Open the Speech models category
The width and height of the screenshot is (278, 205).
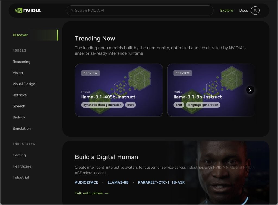point(19,106)
